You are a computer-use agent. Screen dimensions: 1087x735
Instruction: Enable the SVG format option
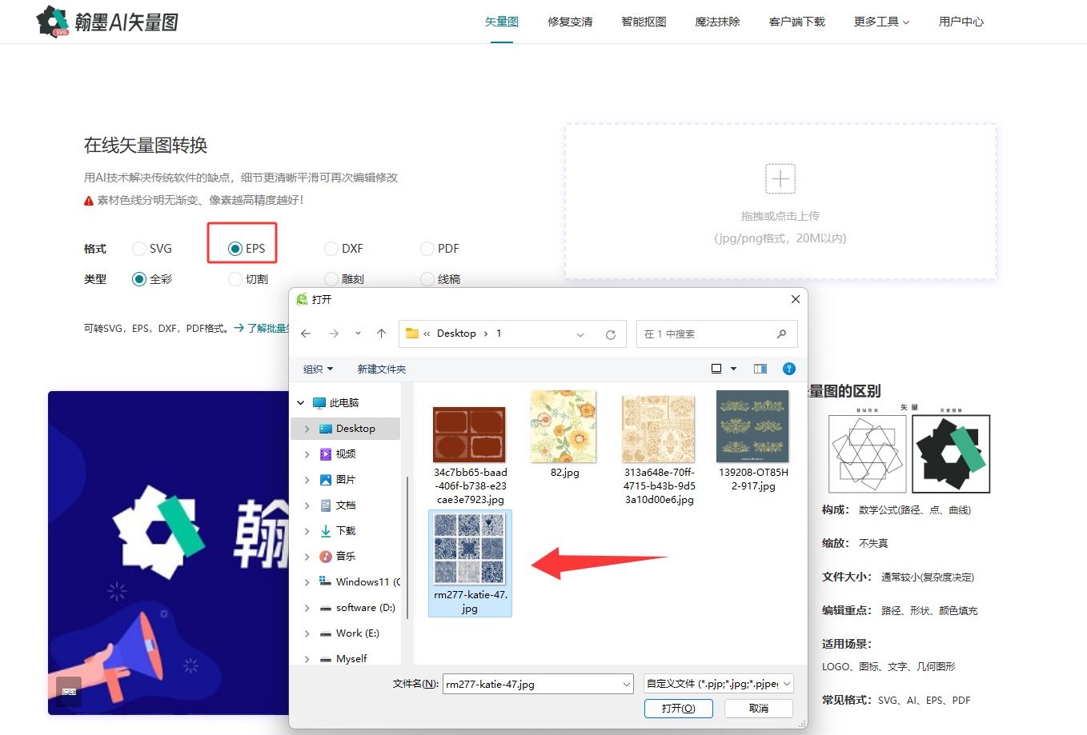click(x=138, y=248)
